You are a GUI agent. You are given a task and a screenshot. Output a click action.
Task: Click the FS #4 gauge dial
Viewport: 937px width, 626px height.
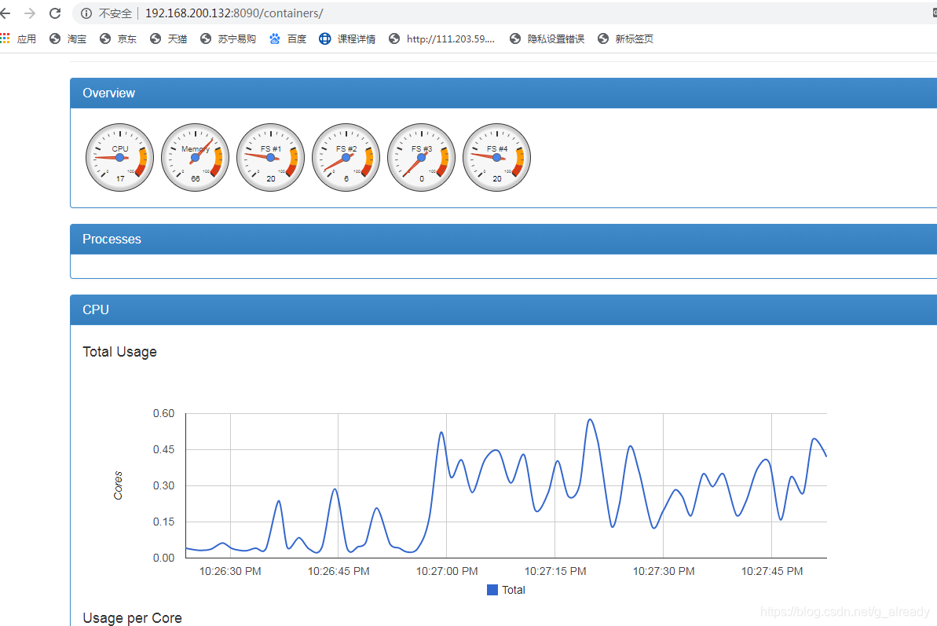(x=496, y=158)
